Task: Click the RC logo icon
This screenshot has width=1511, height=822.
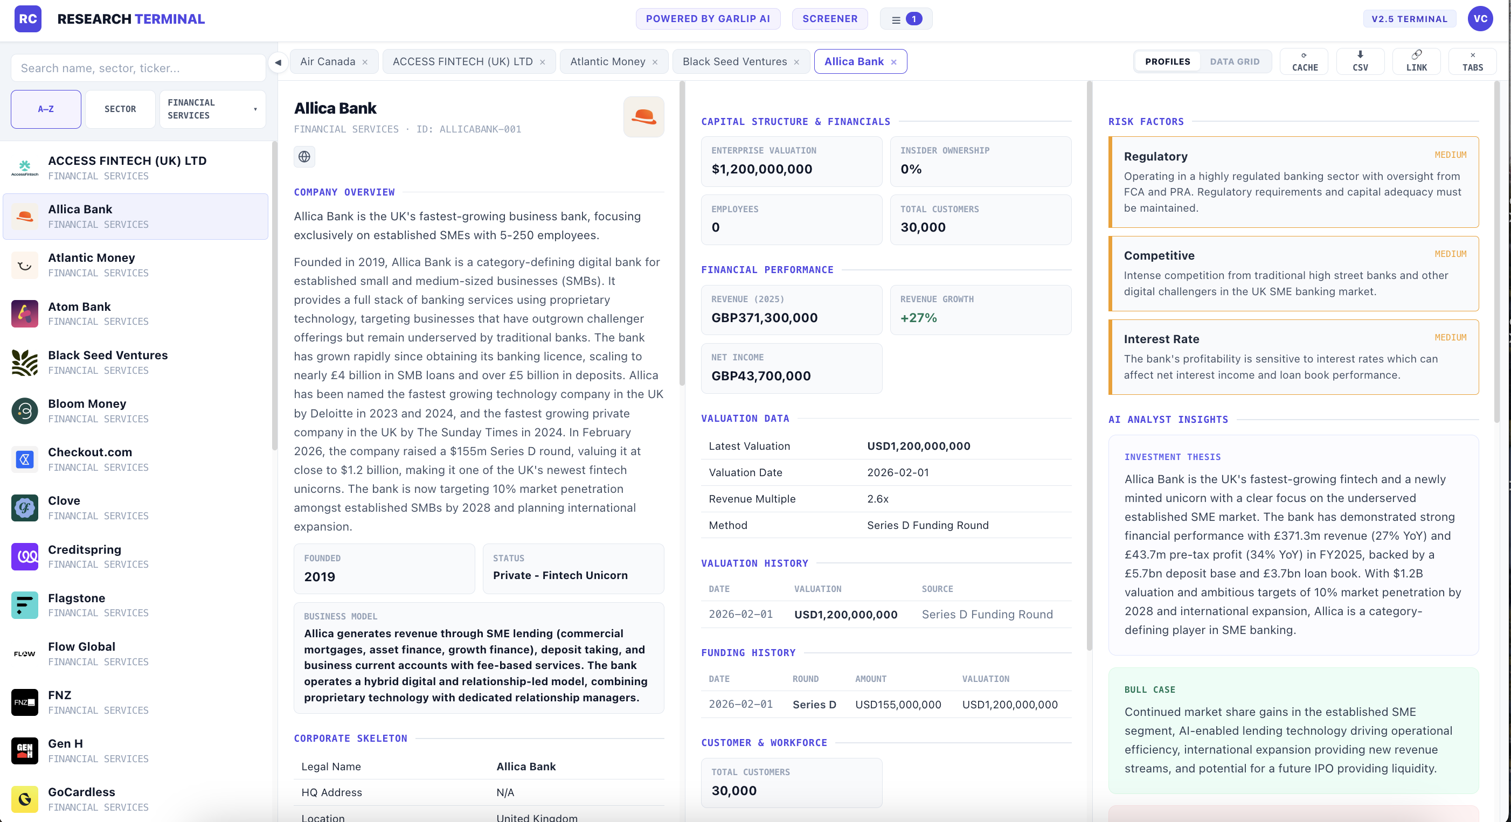Action: [x=27, y=19]
